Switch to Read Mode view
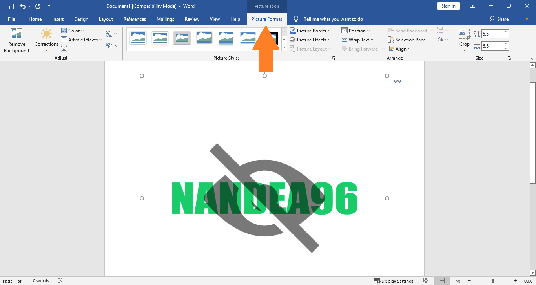 coord(426,281)
